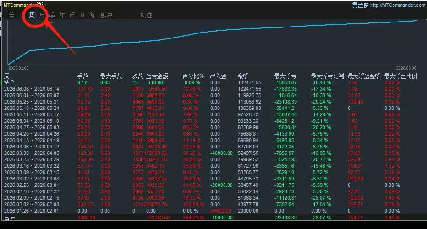Image resolution: width=427 pixels, height=229 pixels.
Task: Open the http://MTCommander.com link
Action: [397, 5]
